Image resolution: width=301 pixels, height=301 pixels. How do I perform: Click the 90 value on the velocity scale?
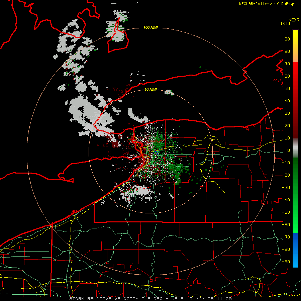point(287,39)
